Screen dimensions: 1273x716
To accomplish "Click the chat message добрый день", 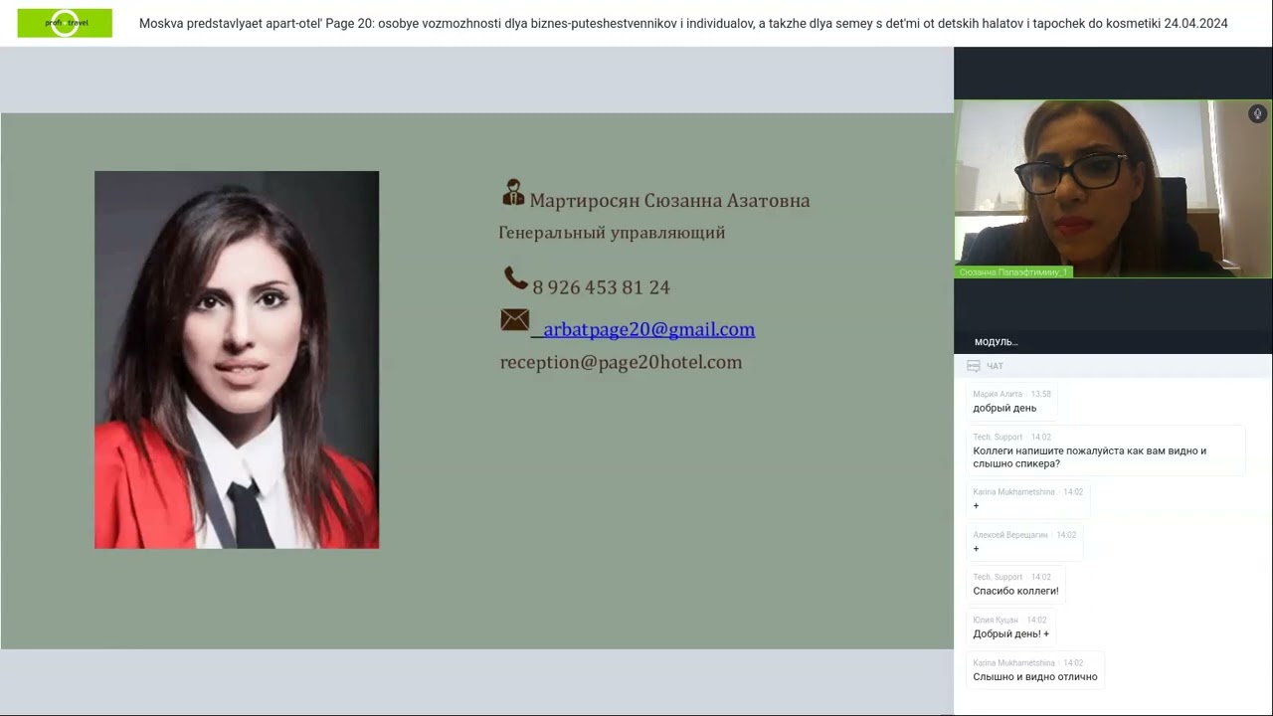I will [x=1004, y=408].
